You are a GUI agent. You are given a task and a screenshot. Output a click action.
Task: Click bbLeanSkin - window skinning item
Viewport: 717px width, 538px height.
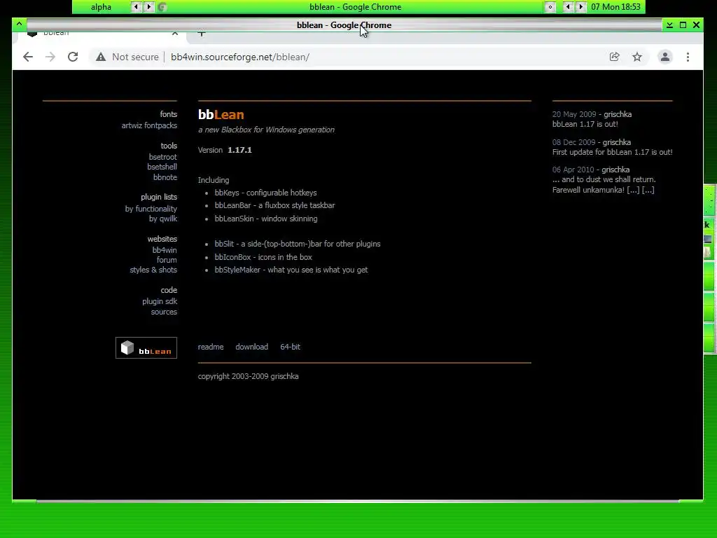click(266, 219)
